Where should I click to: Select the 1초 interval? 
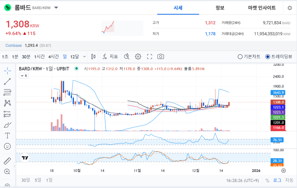pos(5,56)
